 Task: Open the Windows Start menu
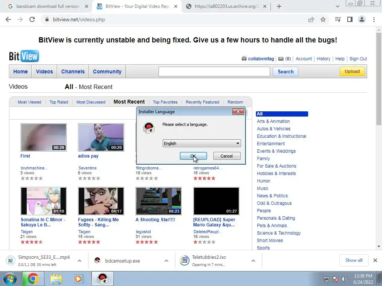click(10, 279)
